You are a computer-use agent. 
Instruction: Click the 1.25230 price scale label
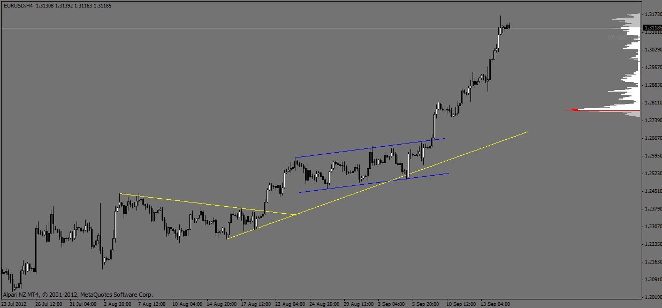[x=653, y=174]
